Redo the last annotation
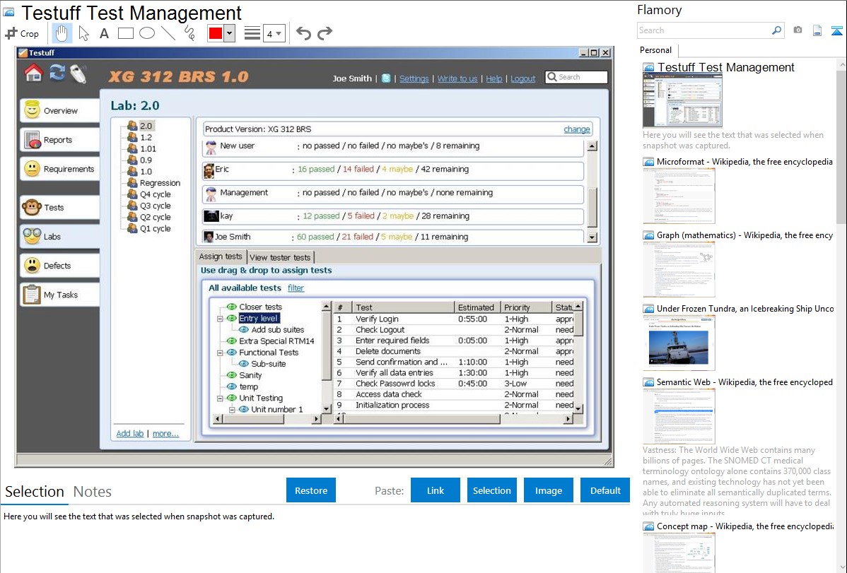 [325, 33]
